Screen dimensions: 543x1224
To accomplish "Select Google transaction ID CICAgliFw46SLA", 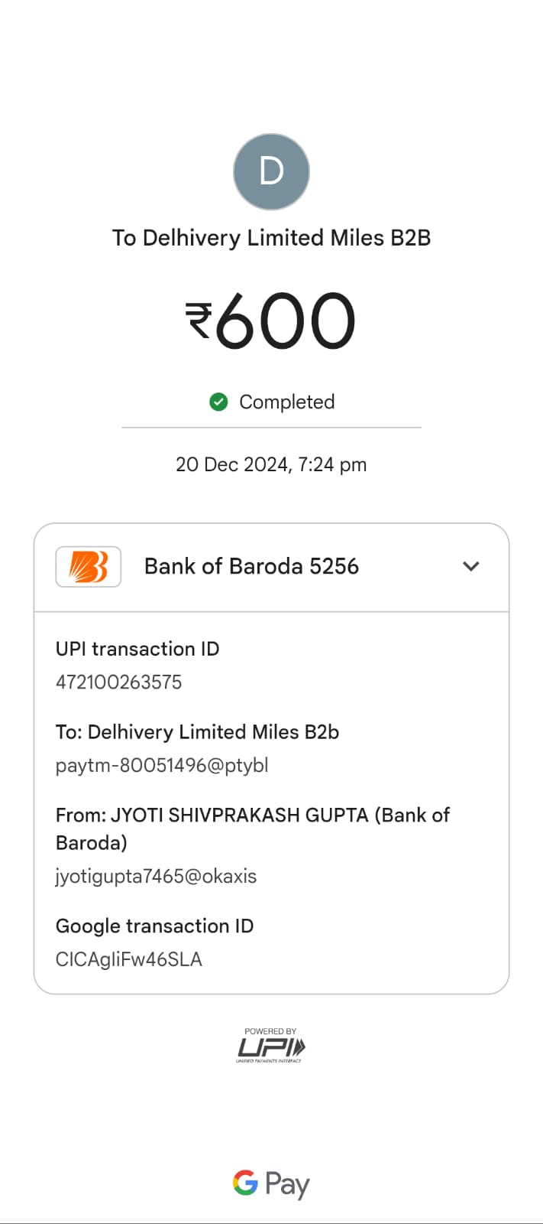I will click(129, 959).
